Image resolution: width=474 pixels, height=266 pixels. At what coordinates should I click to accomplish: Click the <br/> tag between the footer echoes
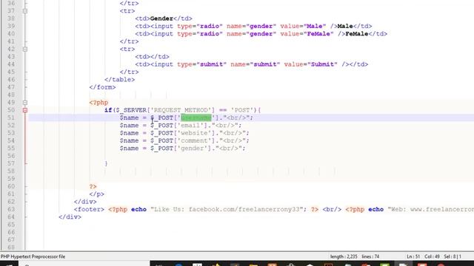(x=332, y=209)
